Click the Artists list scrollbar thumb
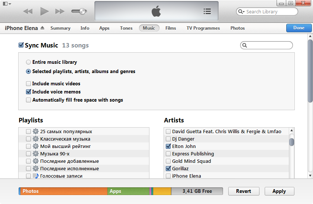The image size is (313, 204). click(x=292, y=142)
